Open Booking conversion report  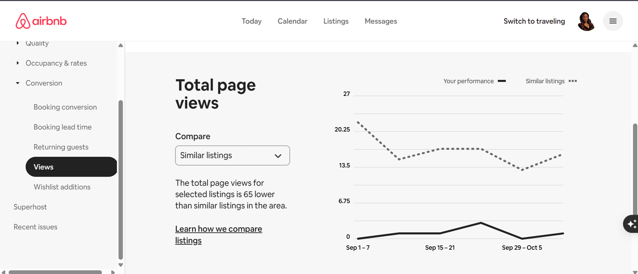click(65, 107)
